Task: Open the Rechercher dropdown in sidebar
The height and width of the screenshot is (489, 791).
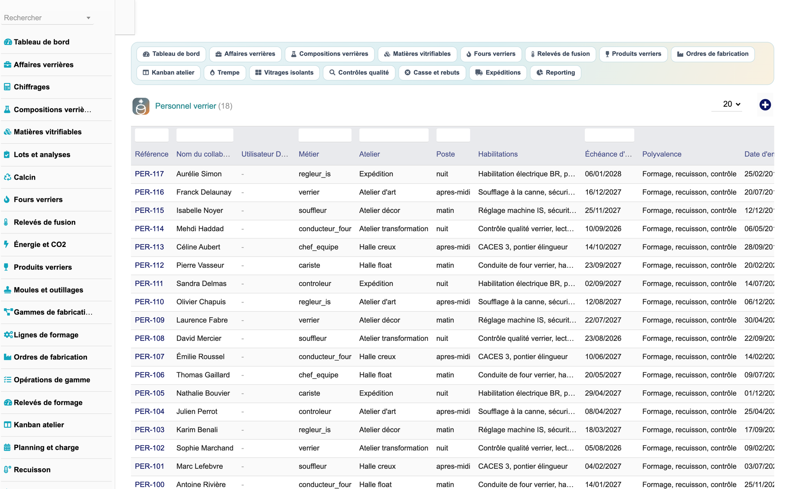Action: pyautogui.click(x=47, y=18)
